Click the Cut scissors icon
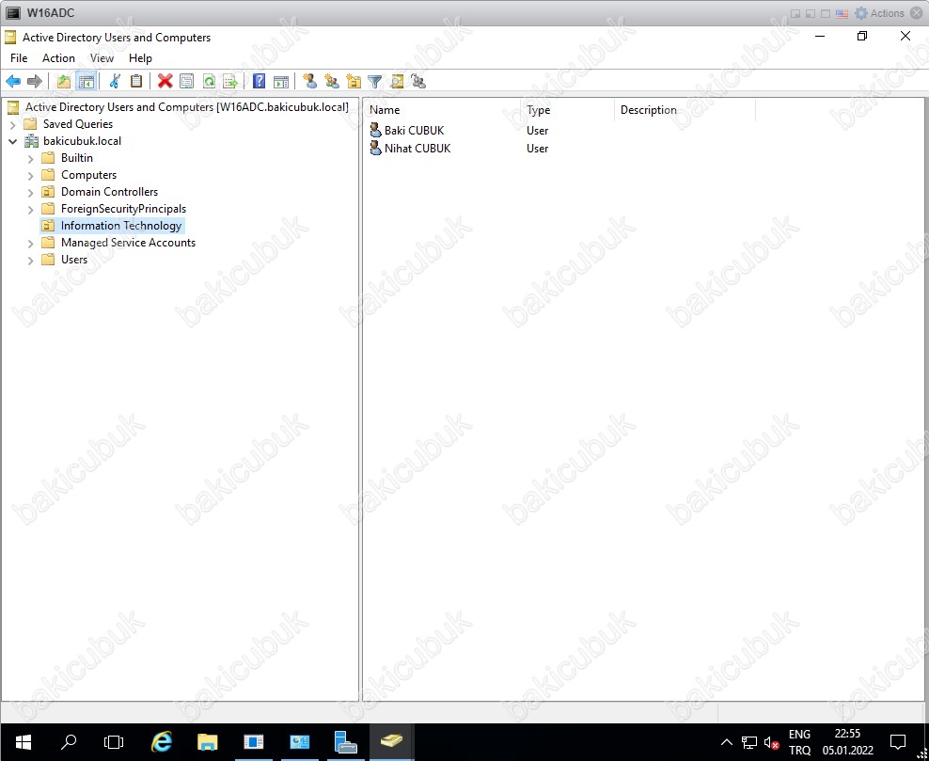The image size is (929, 761). [x=115, y=81]
